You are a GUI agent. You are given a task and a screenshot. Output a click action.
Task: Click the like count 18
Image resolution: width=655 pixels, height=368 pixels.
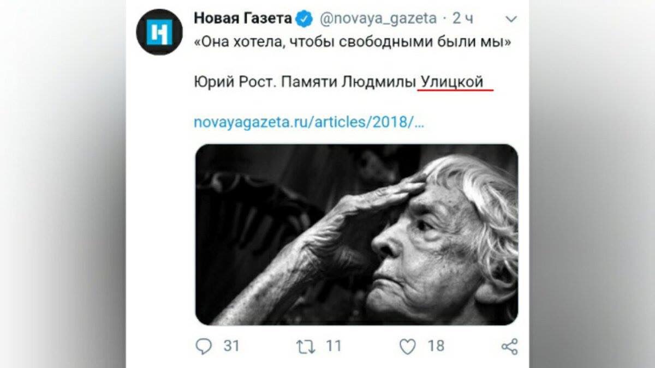(436, 346)
